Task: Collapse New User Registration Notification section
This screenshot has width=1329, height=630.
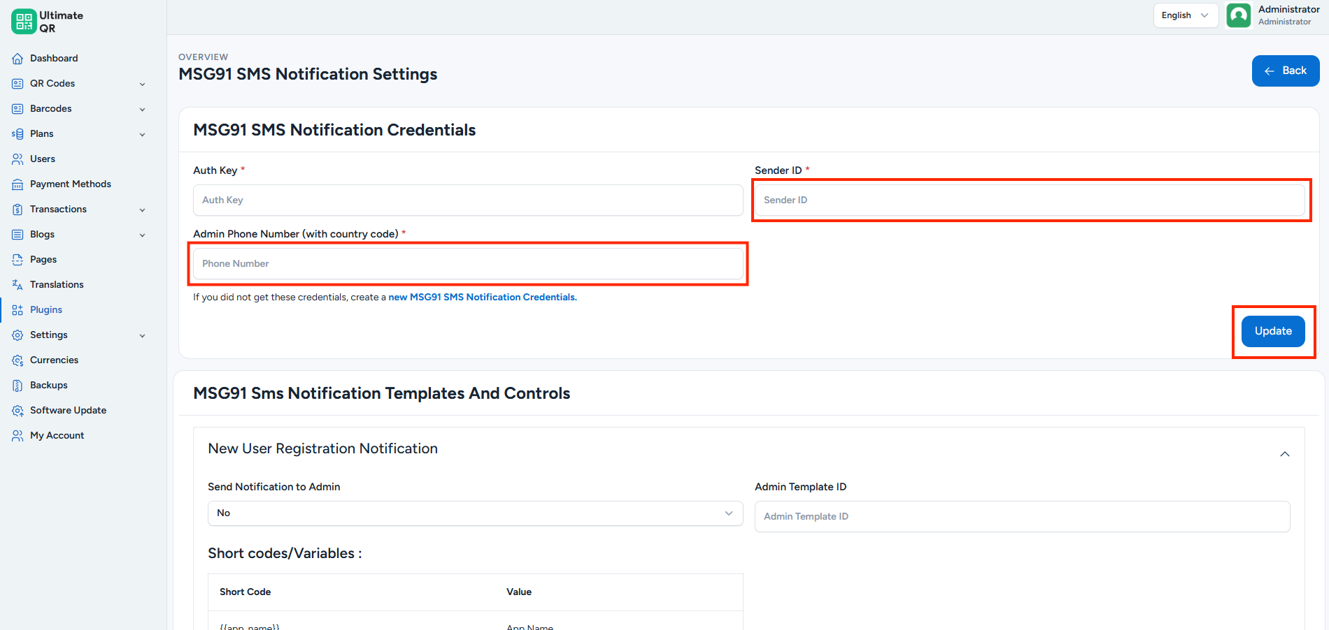Action: [1285, 454]
